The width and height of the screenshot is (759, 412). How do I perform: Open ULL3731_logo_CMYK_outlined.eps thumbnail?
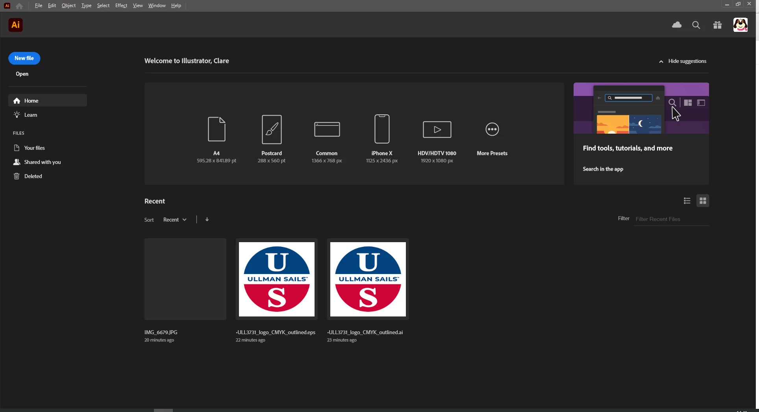click(277, 279)
